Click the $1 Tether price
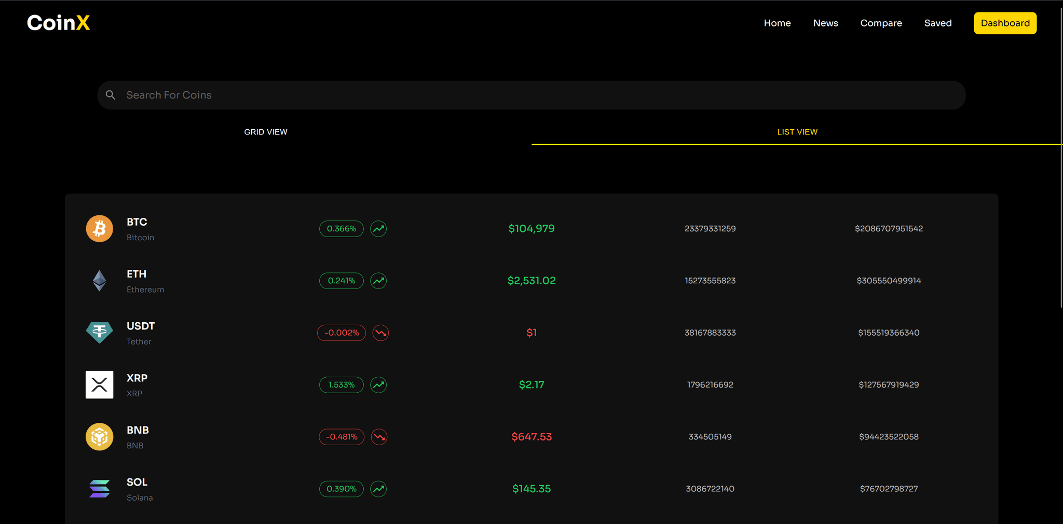This screenshot has width=1063, height=524. [x=531, y=333]
